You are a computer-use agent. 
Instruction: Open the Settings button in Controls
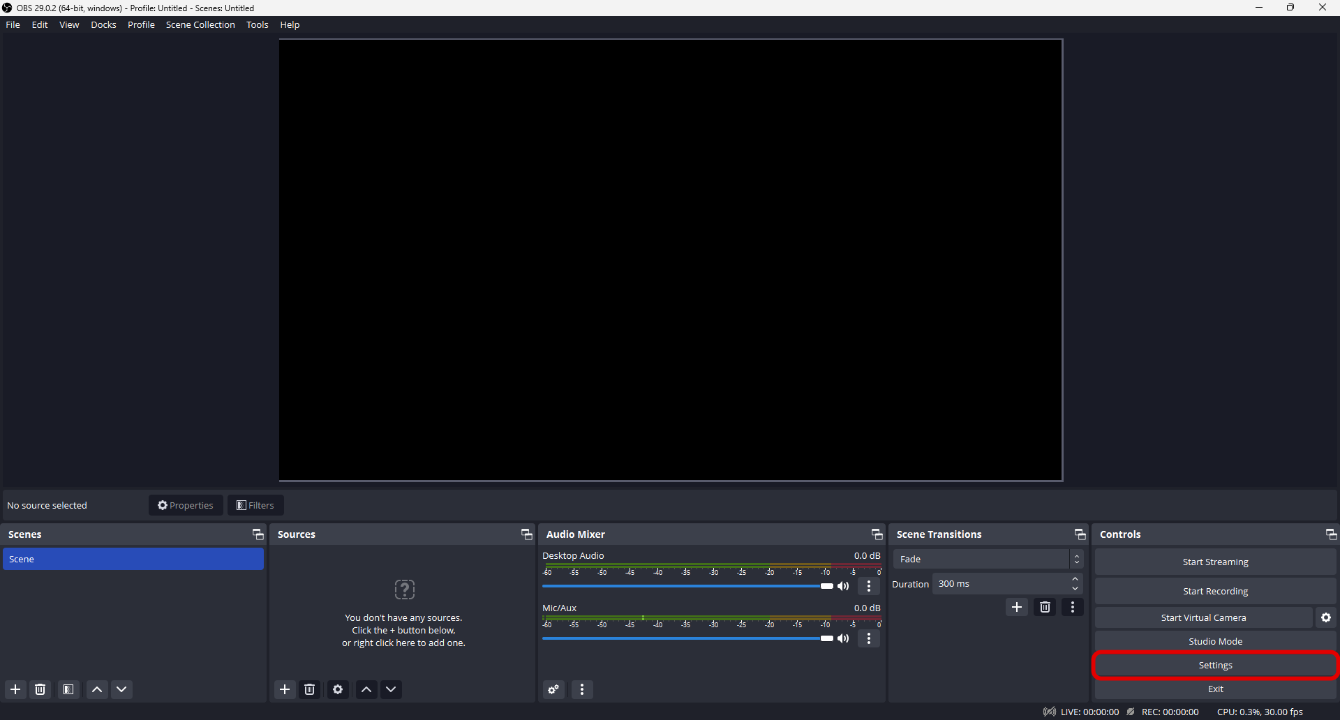[1215, 665]
